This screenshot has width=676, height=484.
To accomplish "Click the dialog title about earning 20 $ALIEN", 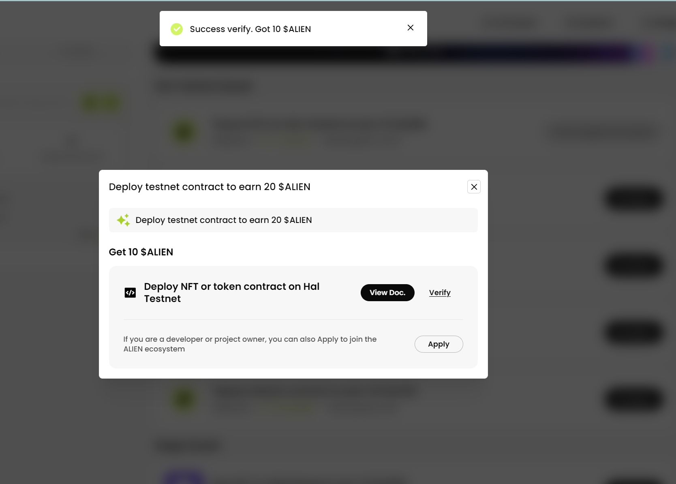I will [210, 187].
